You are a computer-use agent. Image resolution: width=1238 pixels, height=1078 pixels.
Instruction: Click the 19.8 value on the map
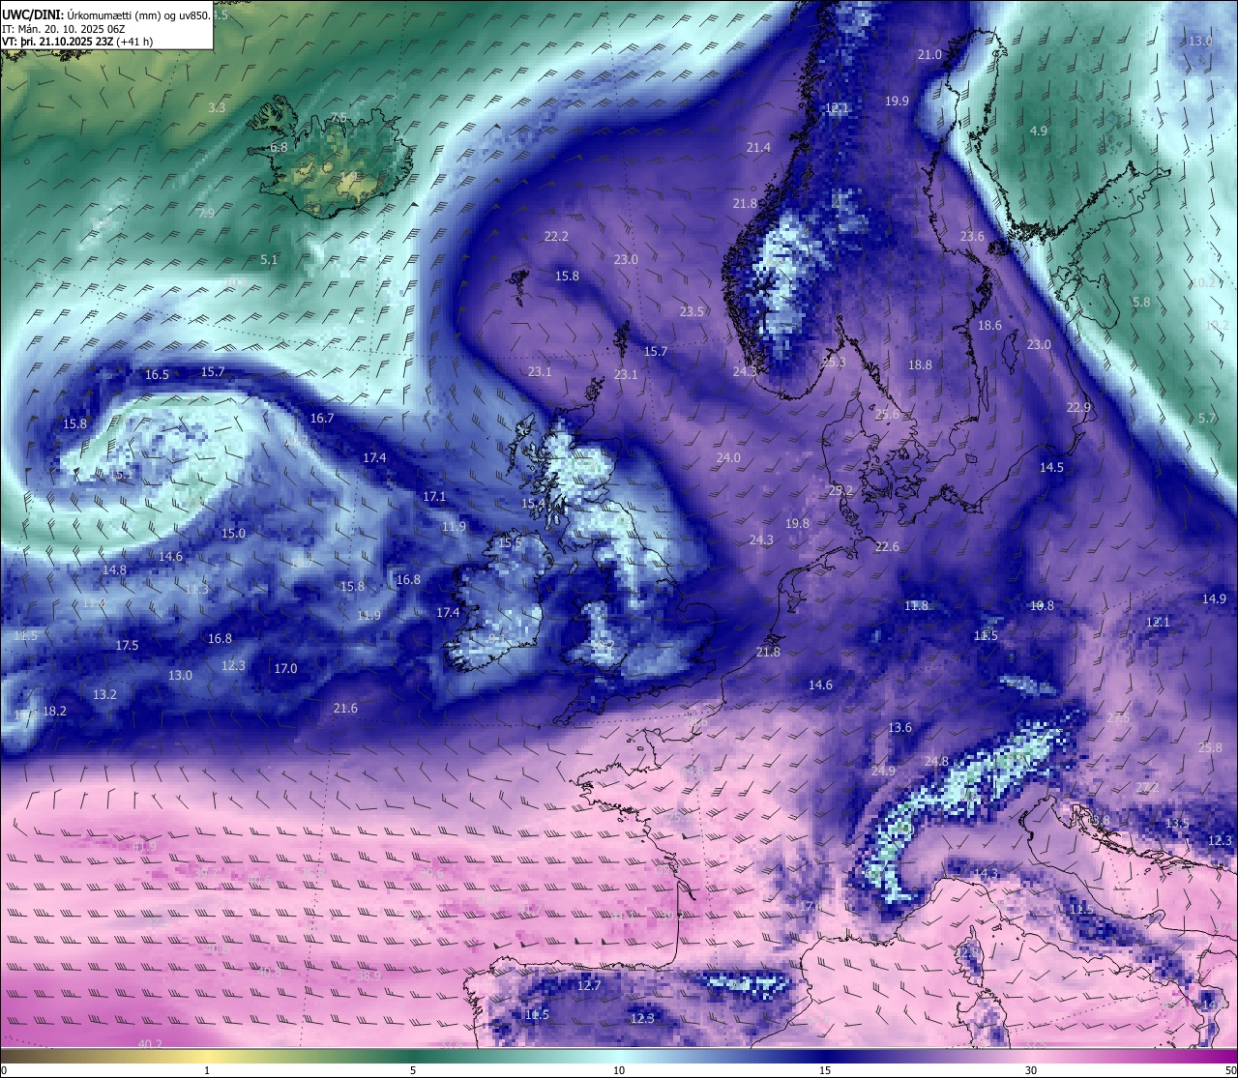797,523
